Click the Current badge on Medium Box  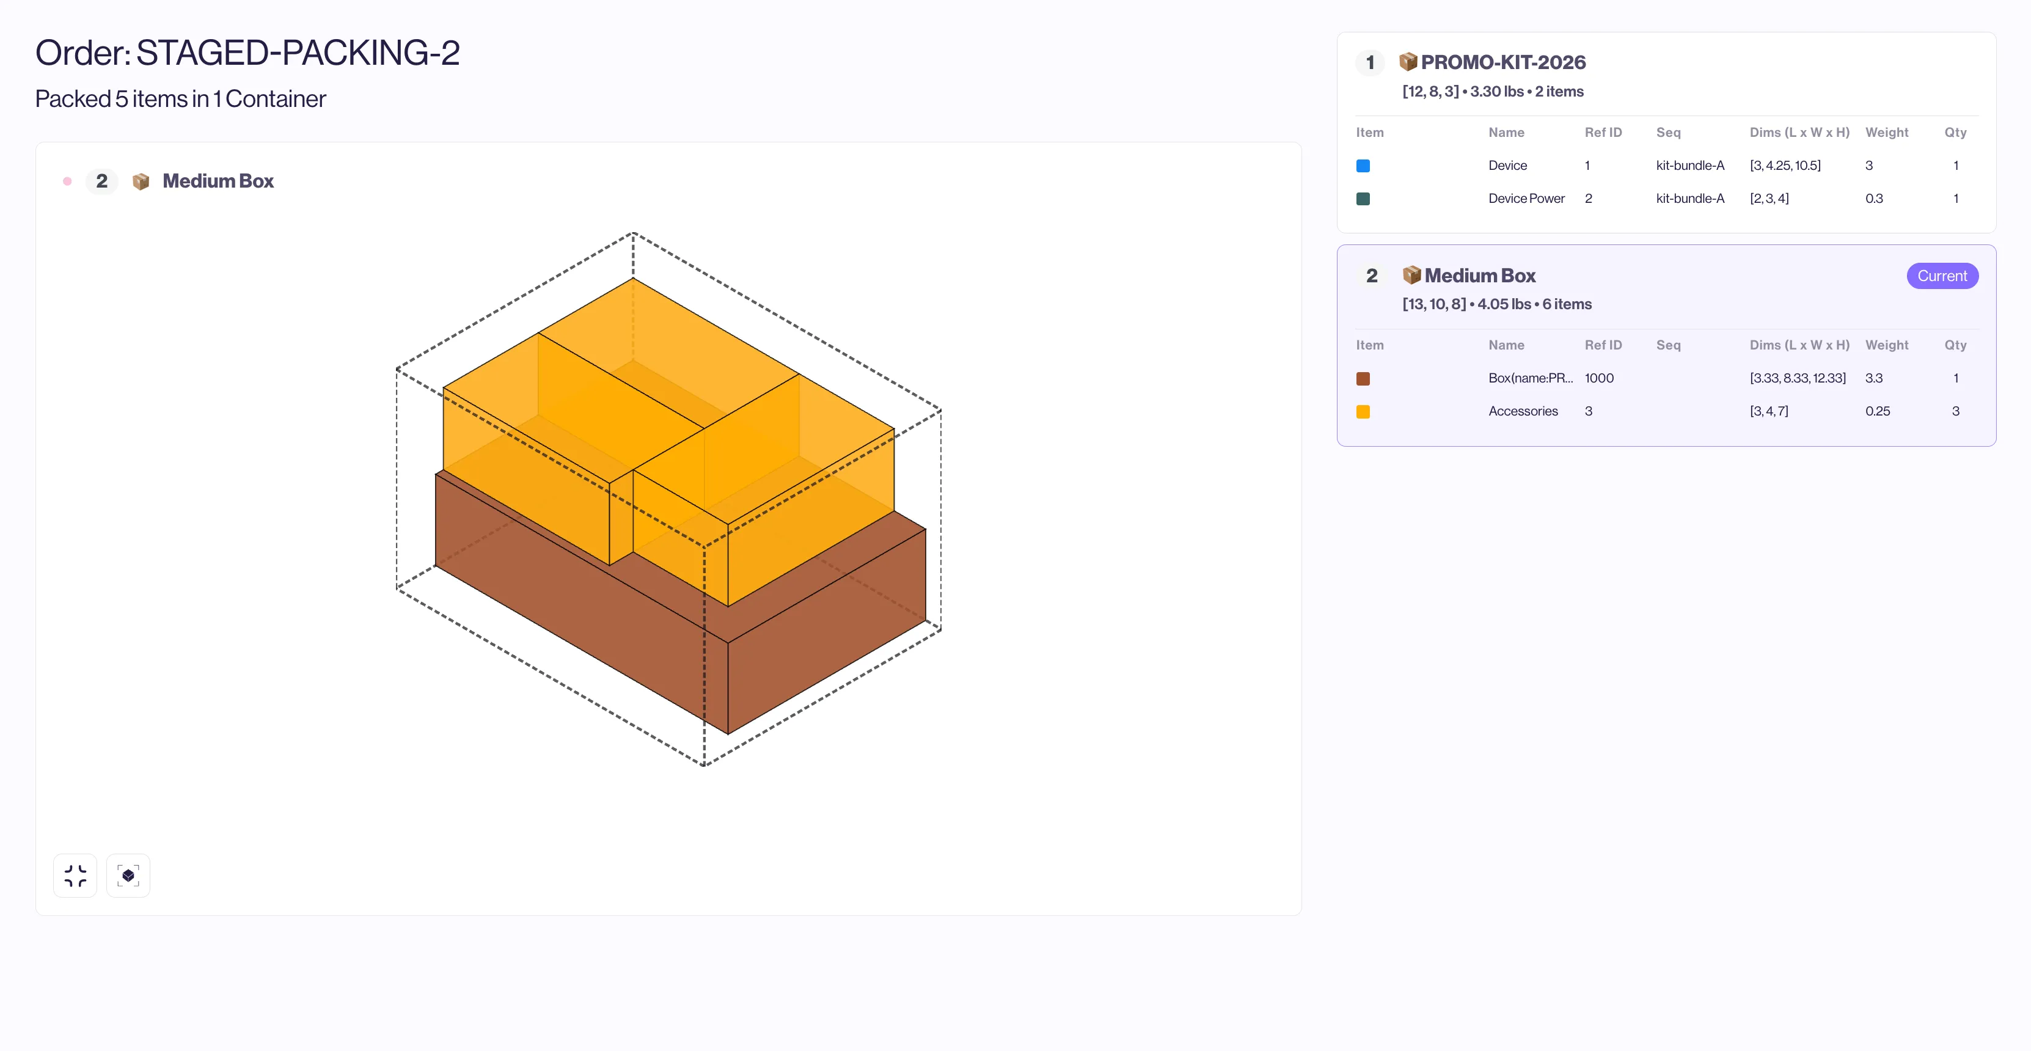[1942, 276]
